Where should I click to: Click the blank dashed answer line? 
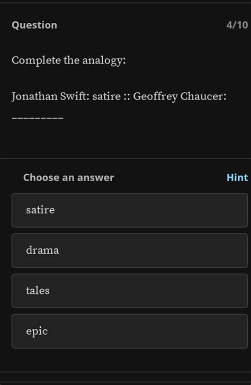pos(38,118)
